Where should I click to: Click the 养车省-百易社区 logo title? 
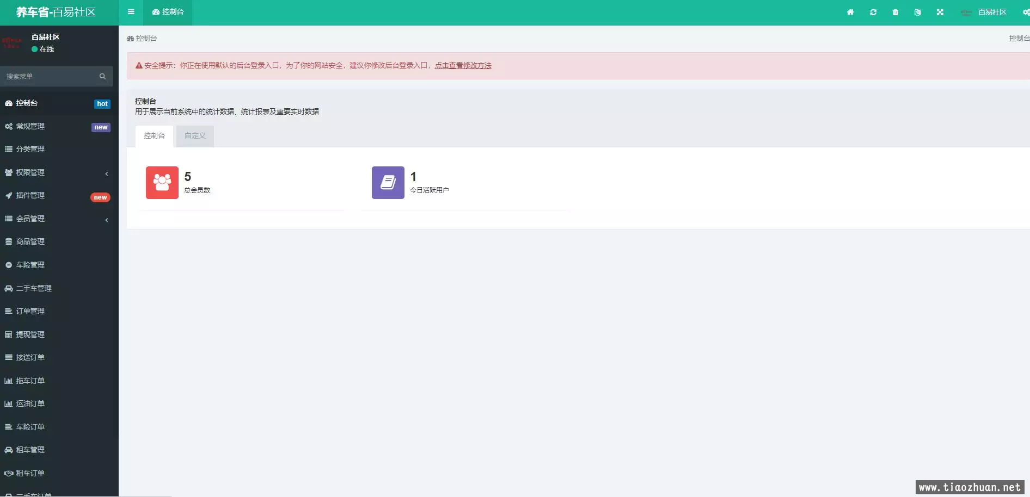point(56,12)
